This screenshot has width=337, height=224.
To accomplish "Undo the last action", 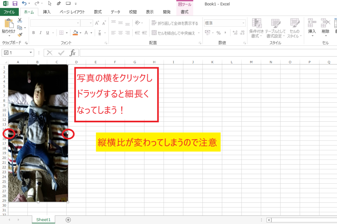I will pos(24,4).
